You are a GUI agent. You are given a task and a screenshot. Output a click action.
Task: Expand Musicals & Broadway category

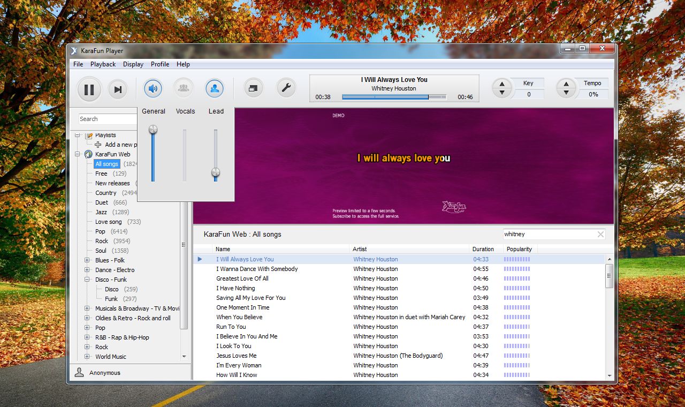click(x=87, y=308)
